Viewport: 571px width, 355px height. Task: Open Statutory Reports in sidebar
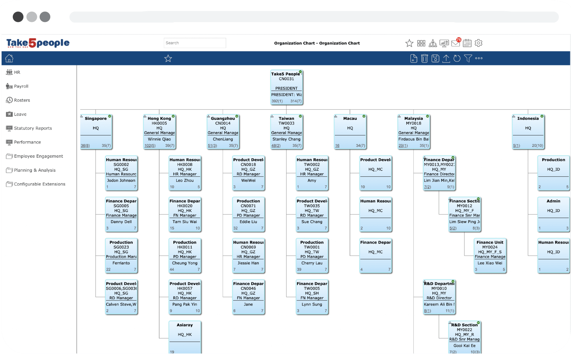point(33,128)
